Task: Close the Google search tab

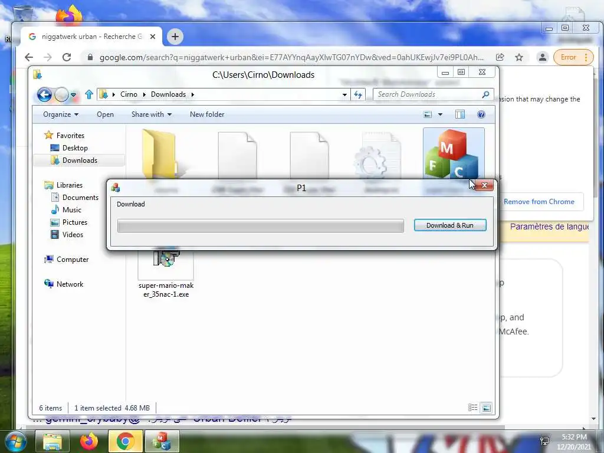Action: [x=153, y=37]
